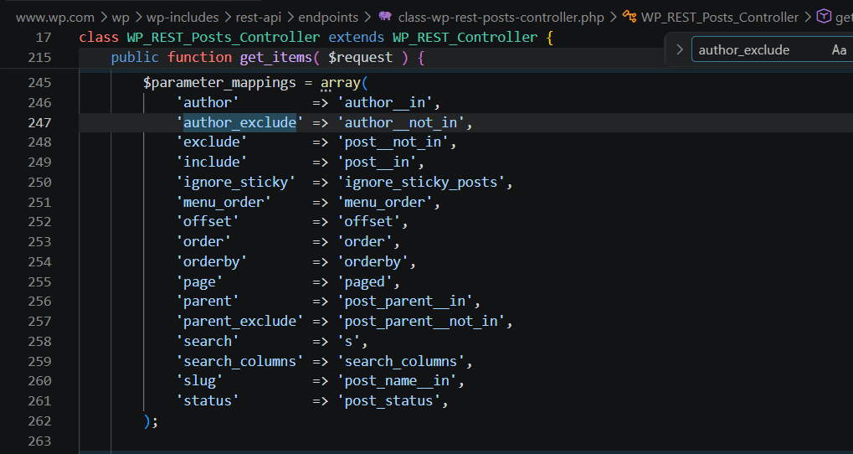Image resolution: width=853 pixels, height=454 pixels.
Task: Click WP_REST_Controller parent class name
Action: [x=465, y=37]
